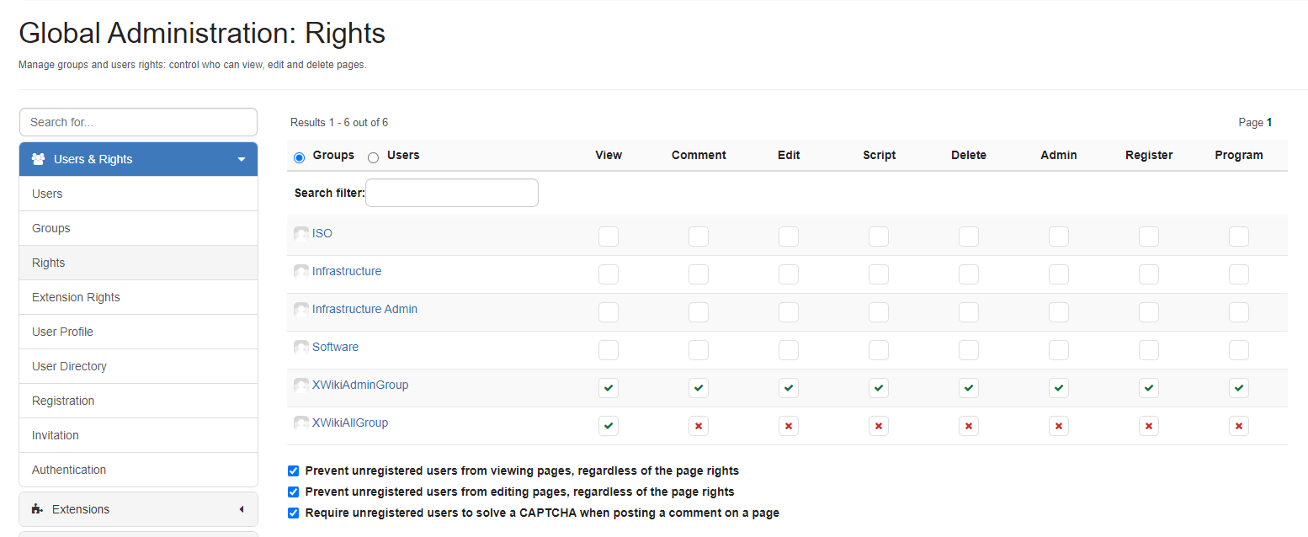The width and height of the screenshot is (1308, 537).
Task: Open the User Profile menu item
Action: [x=138, y=332]
